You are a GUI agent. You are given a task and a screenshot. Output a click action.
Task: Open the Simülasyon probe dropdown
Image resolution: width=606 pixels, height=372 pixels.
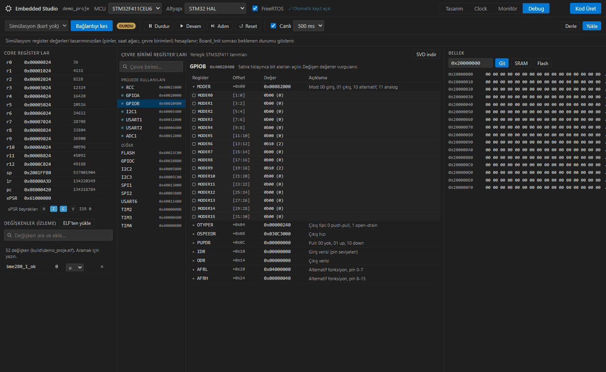click(36, 26)
